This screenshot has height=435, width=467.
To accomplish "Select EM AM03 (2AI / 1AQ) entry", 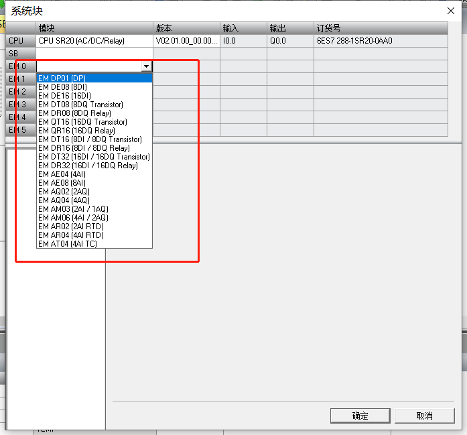I will click(94, 209).
